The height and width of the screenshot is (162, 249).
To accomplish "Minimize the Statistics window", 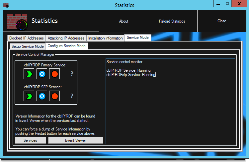I will point(218,4).
